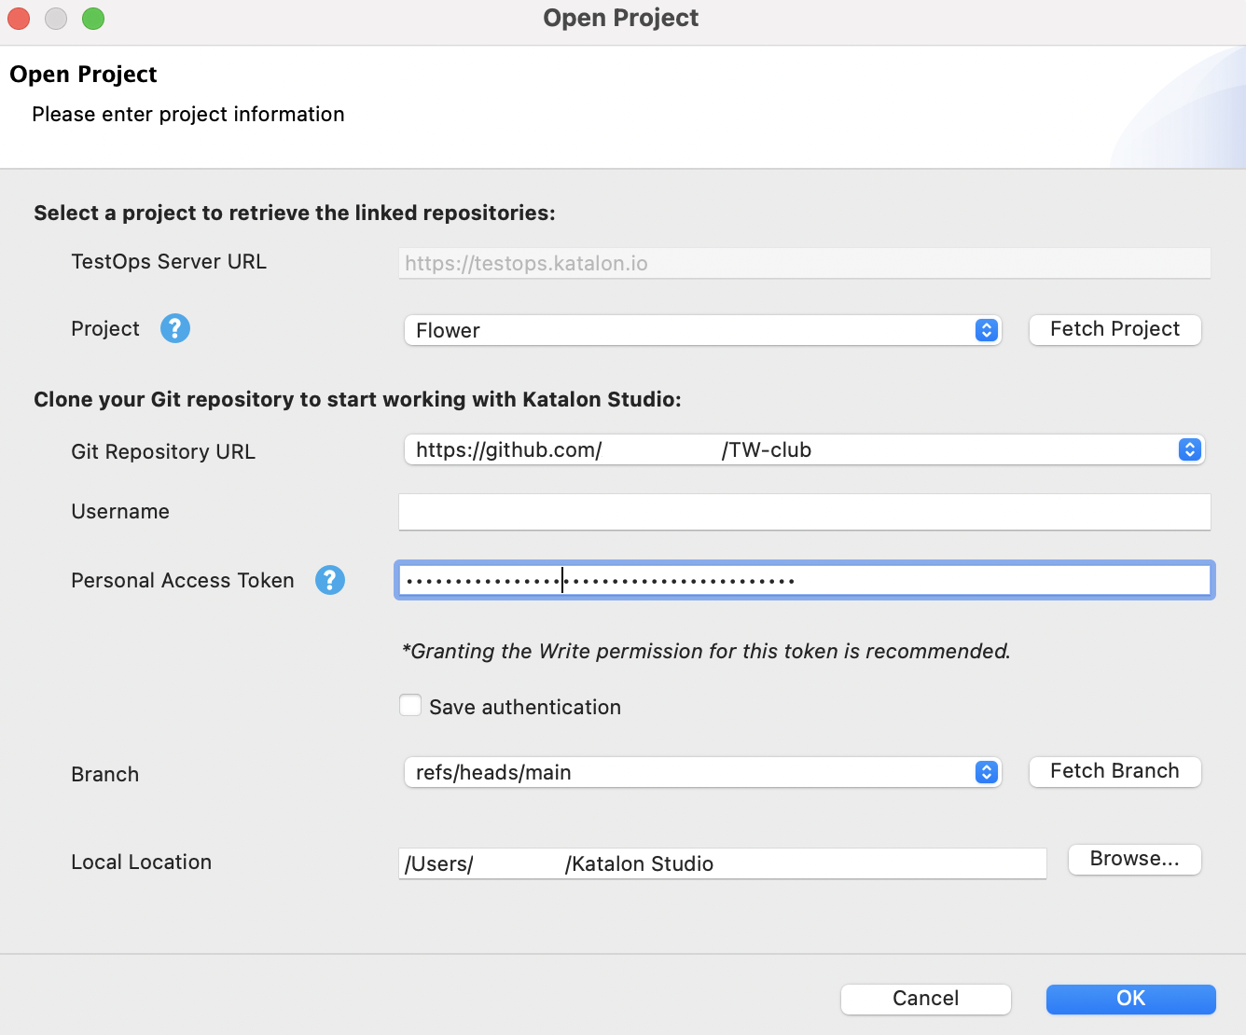Focus the Username input field
The width and height of the screenshot is (1246, 1035).
tap(805, 512)
